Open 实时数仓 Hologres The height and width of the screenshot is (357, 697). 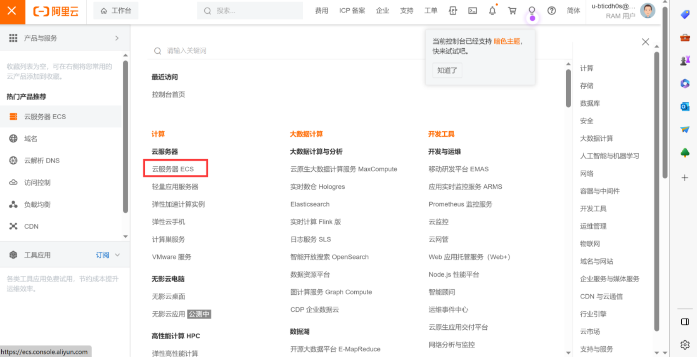point(318,187)
